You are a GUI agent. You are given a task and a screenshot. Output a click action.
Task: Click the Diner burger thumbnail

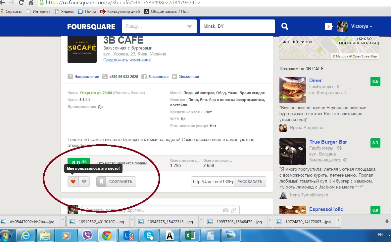tap(292, 90)
